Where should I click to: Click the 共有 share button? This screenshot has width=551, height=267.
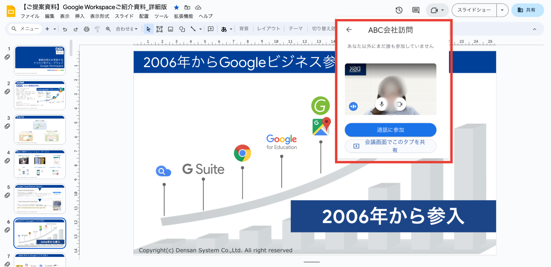[x=527, y=10]
